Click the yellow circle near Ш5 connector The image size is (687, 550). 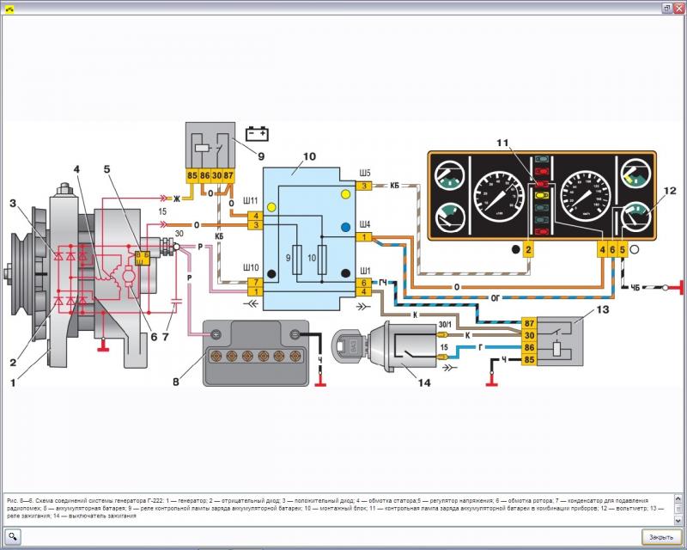pos(345,194)
